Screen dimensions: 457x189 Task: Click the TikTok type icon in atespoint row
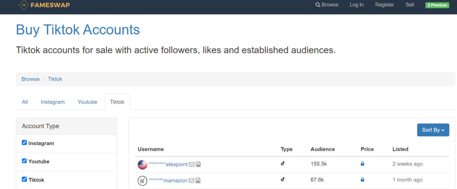(x=283, y=164)
